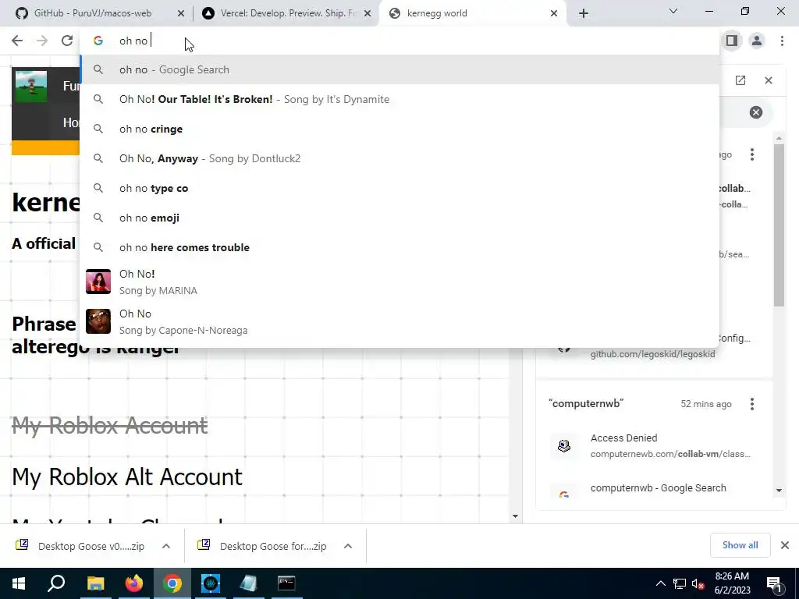Click the Google icon in address bar
Screen dimensions: 799x599
[x=98, y=41]
